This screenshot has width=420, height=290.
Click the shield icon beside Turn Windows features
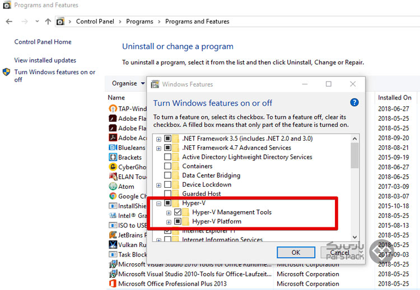point(6,72)
